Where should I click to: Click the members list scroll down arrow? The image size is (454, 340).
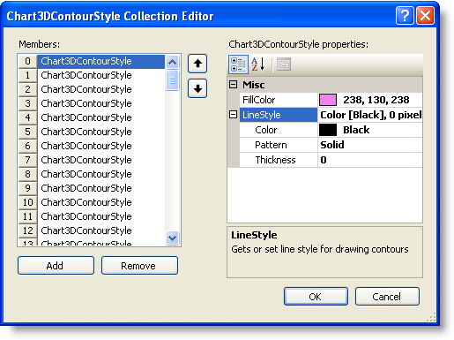[x=173, y=238]
